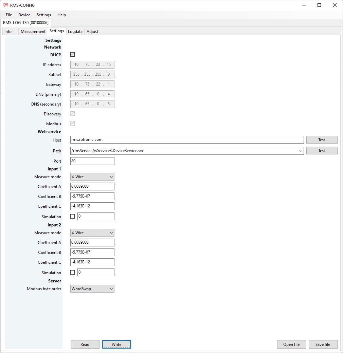Click Input 1 Coefficient B field
This screenshot has height=353, width=343.
click(92, 196)
